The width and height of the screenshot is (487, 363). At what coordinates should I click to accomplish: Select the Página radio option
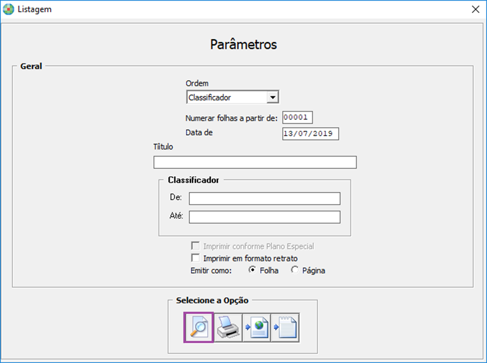[295, 270]
